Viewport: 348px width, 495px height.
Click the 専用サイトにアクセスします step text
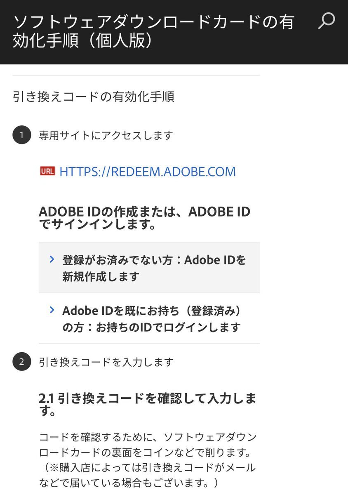point(106,135)
